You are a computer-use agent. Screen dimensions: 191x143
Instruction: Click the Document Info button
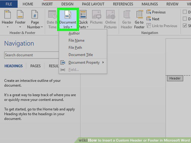(68, 19)
